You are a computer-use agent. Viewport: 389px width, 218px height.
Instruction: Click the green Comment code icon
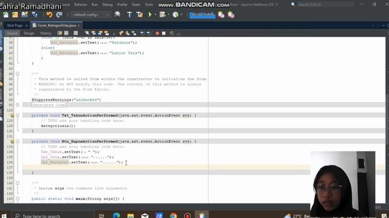point(172,33)
